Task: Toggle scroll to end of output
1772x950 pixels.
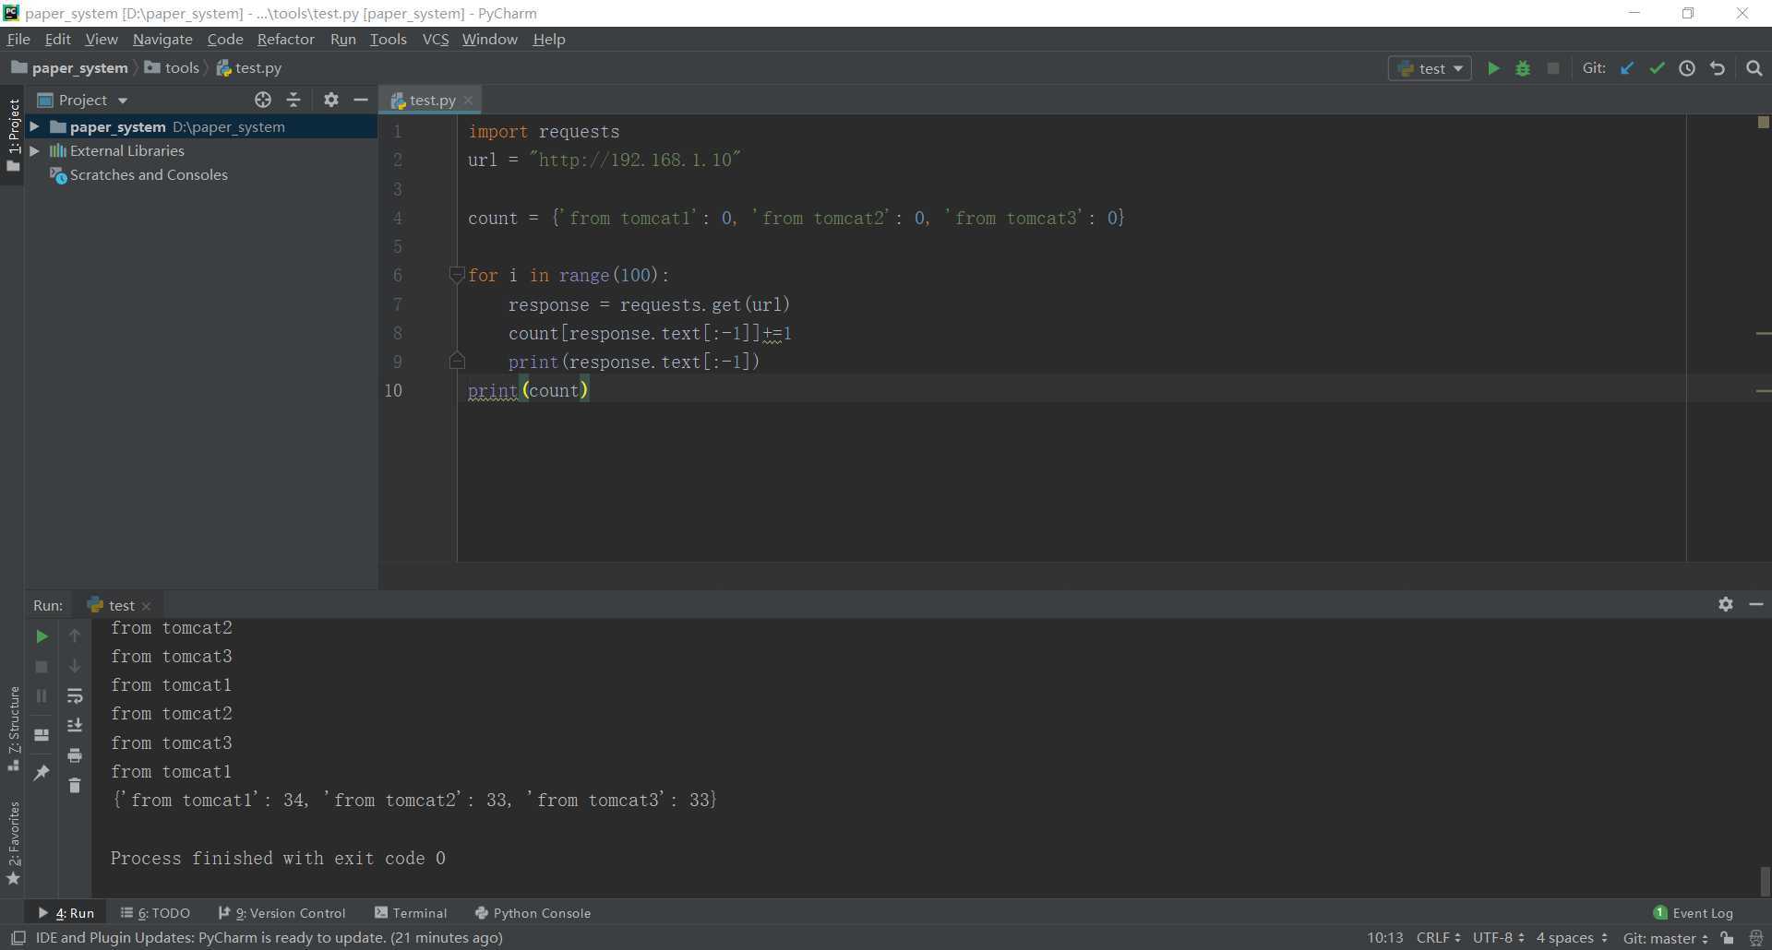Action: (75, 726)
